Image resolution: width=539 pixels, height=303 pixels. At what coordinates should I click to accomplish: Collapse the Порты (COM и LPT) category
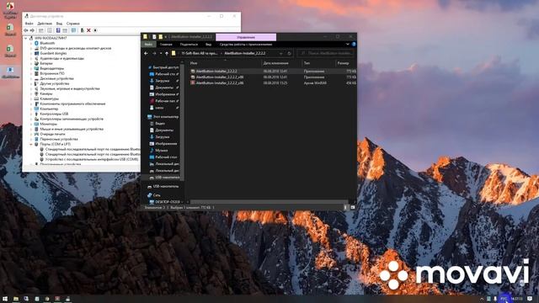(31, 144)
